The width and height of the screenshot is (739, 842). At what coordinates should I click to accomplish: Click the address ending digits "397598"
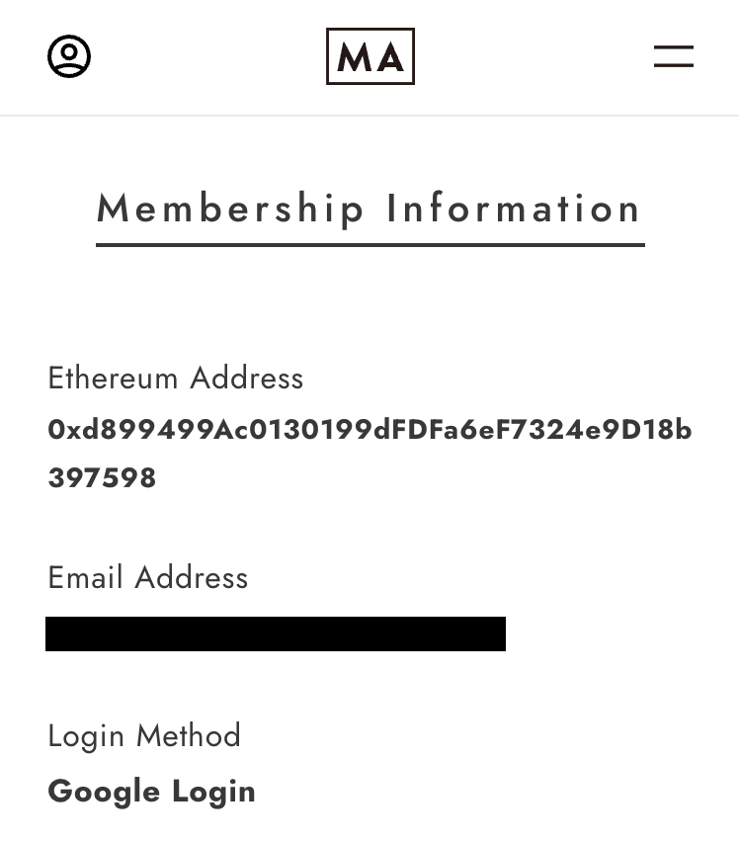point(102,478)
